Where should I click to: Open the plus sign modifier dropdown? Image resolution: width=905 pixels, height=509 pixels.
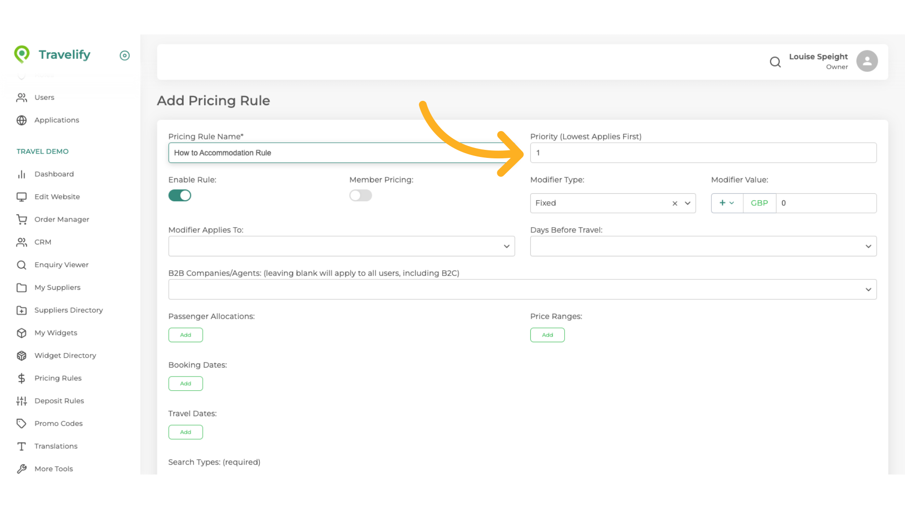tap(726, 203)
